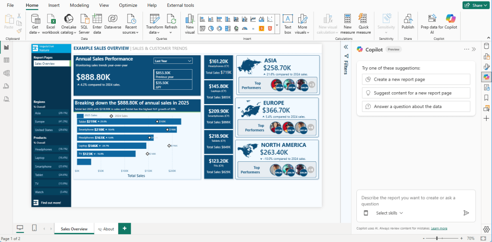Switch to Table view in left sidebar
This screenshot has width=492, height=242.
(x=7, y=60)
